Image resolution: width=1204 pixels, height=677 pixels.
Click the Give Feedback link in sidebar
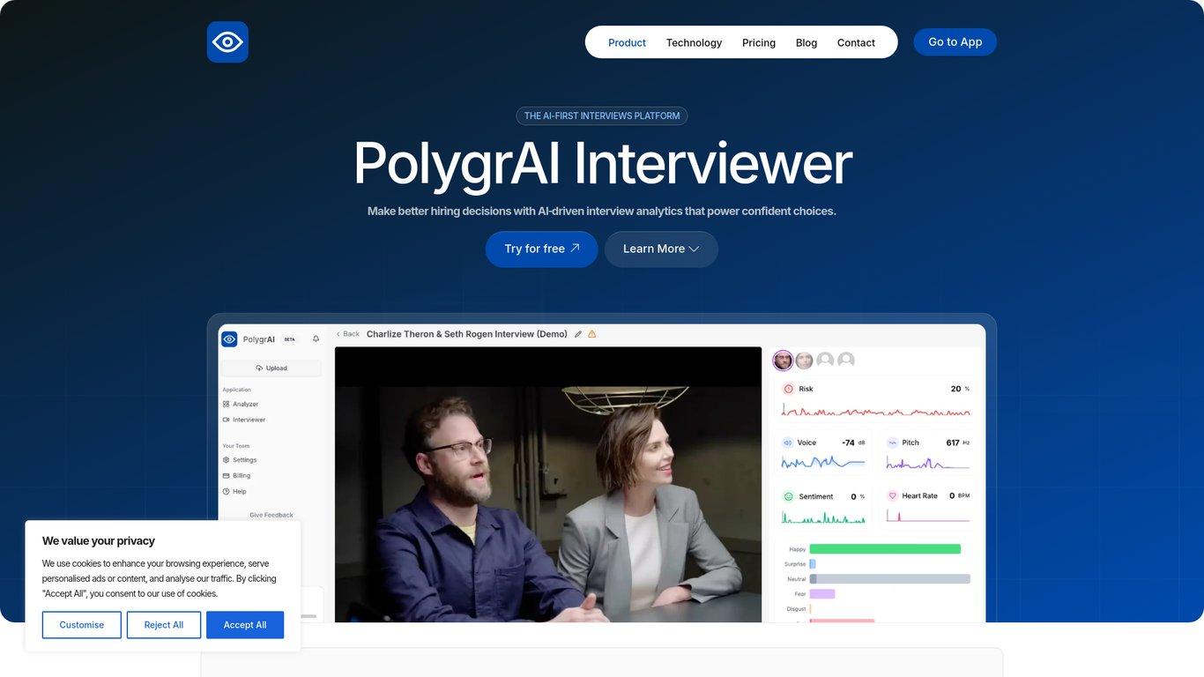271,515
